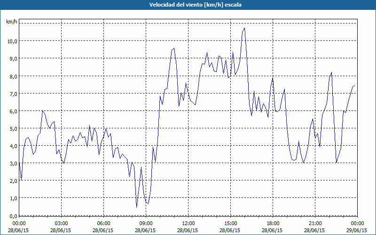Click the lowest wind dip after 08:00
376x235 pixels.
(x=136, y=207)
